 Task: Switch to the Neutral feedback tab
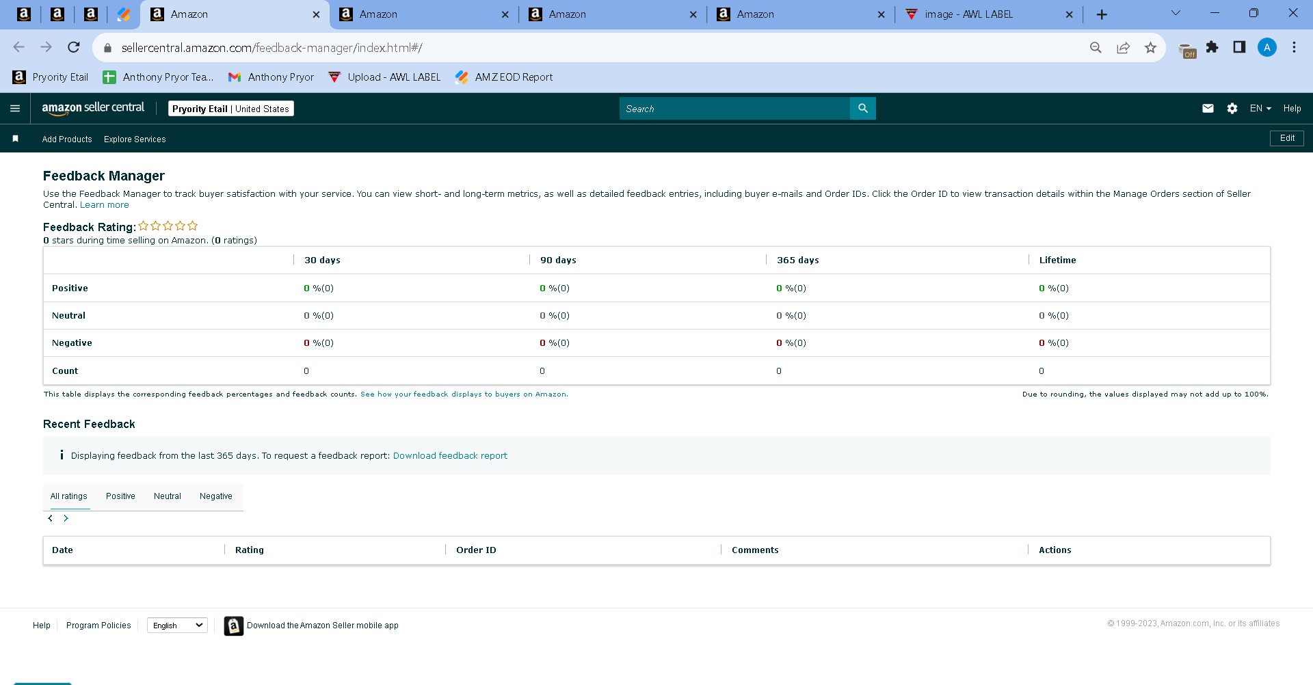tap(168, 496)
